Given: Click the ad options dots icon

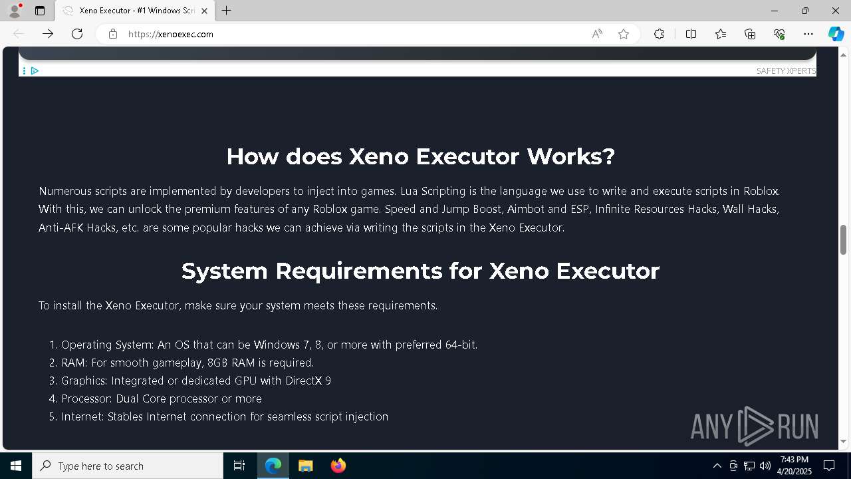Looking at the screenshot, I should [x=24, y=71].
